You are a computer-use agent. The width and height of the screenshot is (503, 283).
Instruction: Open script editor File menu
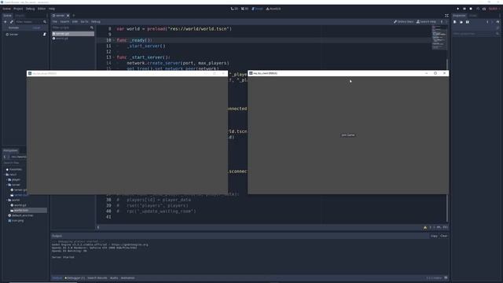[55, 22]
